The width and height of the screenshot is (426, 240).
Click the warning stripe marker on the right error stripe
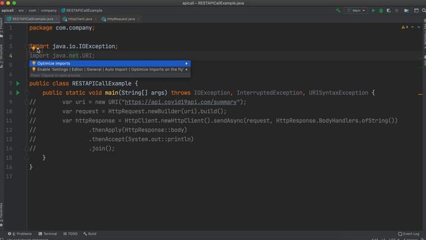[420, 95]
